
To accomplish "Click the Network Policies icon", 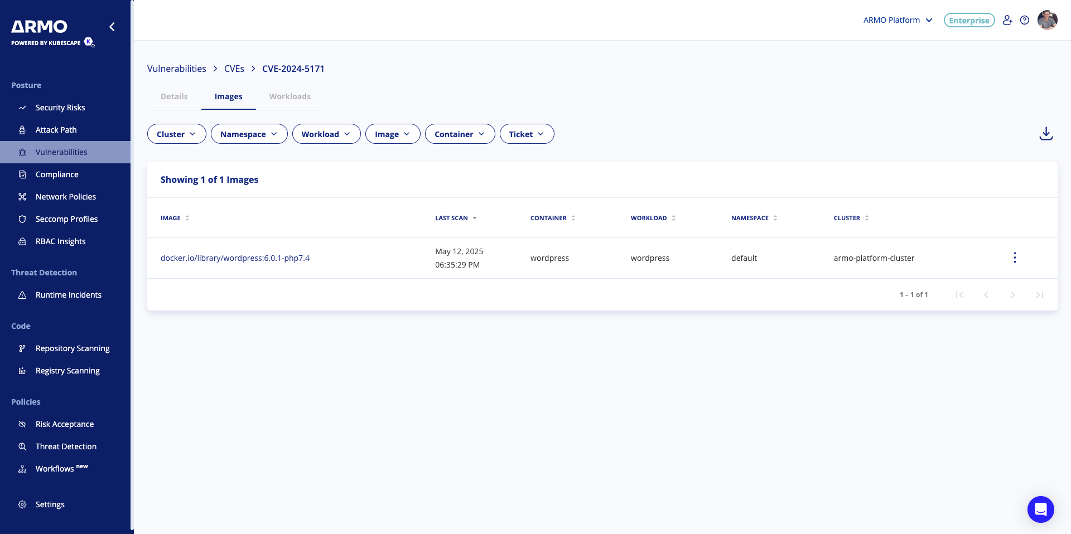I will click(22, 197).
